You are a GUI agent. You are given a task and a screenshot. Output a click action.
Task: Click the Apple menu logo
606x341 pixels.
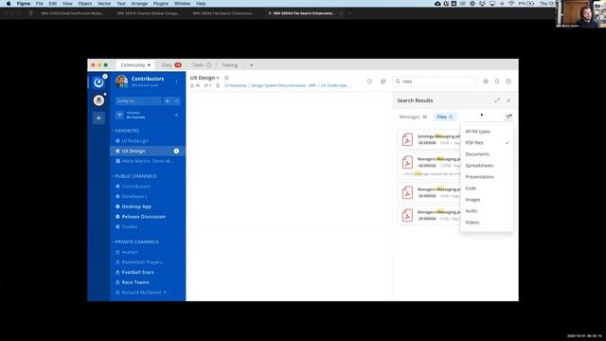tap(9, 4)
